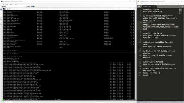The width and height of the screenshot is (184, 103).
Task: Click the mariadb_repo_setup URL line
Action: [x=160, y=27]
